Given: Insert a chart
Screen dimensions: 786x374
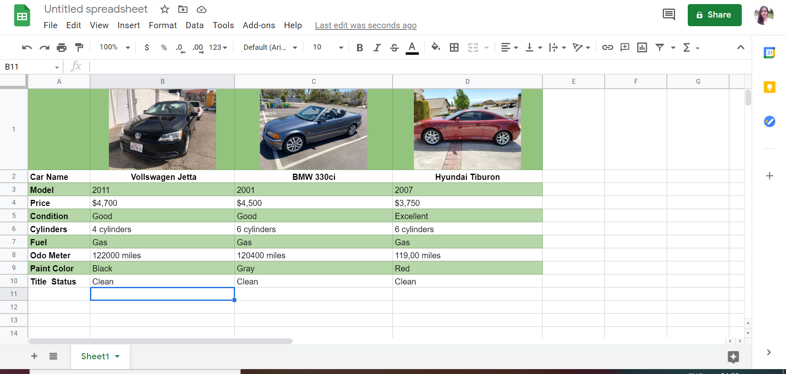Looking at the screenshot, I should pos(642,47).
